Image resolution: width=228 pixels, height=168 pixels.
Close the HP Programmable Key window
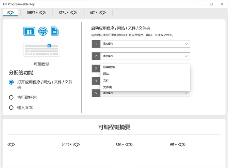(x=222, y=4)
